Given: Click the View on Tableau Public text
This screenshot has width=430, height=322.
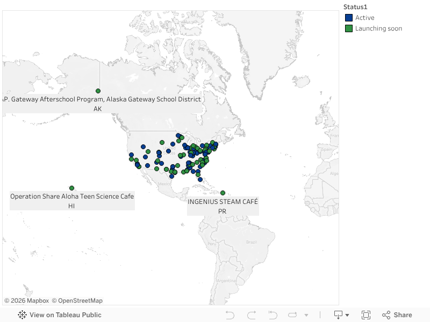Looking at the screenshot, I should [66, 315].
